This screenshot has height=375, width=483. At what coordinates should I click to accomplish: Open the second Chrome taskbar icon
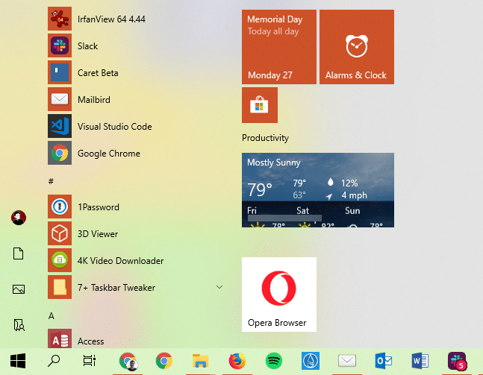tap(164, 361)
